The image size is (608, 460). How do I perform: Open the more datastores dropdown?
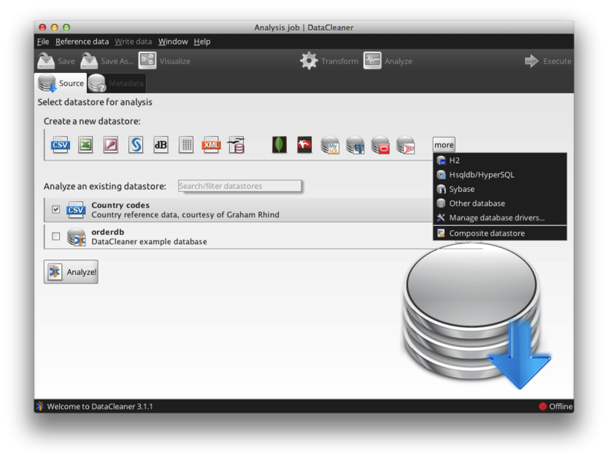click(444, 145)
